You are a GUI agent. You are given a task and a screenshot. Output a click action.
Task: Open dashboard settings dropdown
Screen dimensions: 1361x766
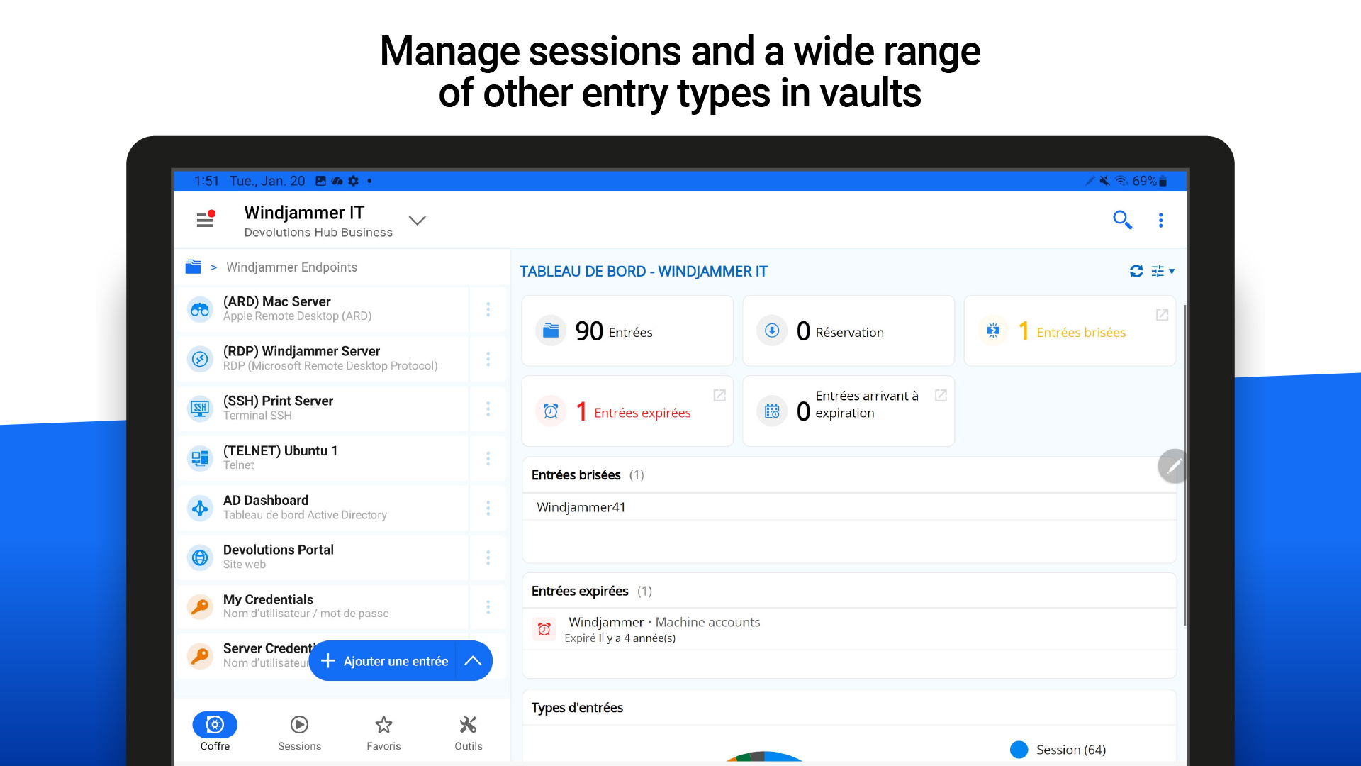pos(1163,271)
